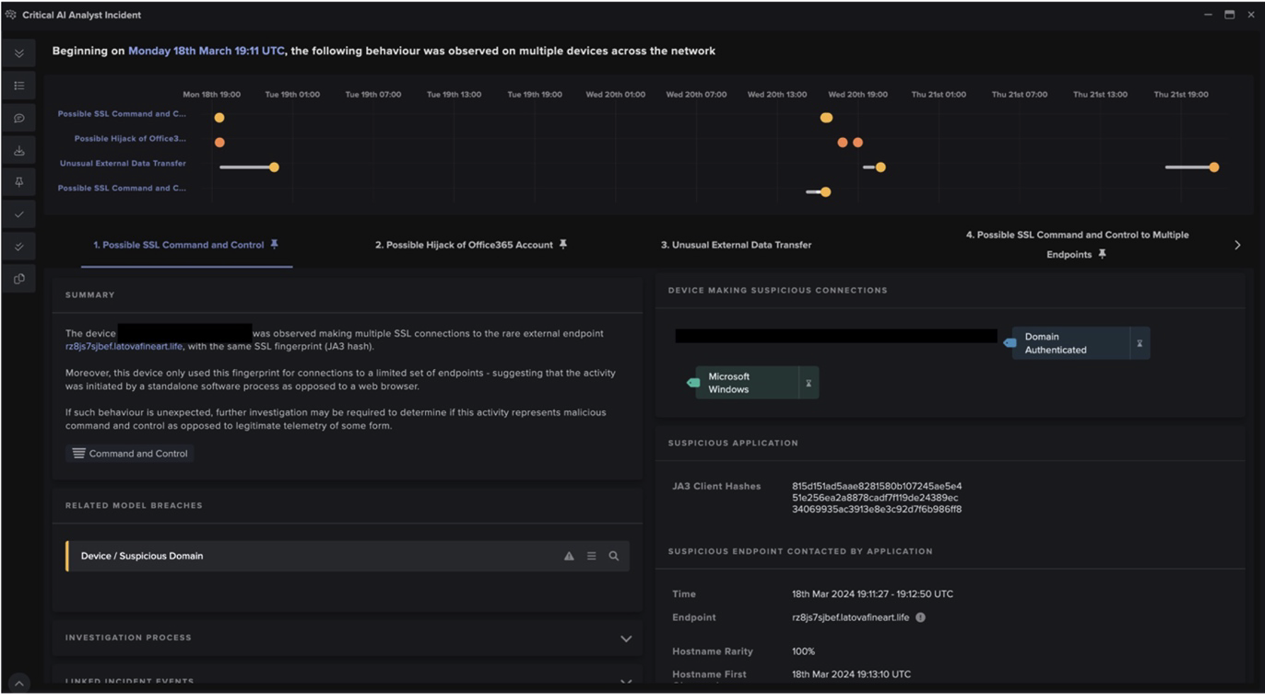1265x694 pixels.
Task: Click the Command and Control tag button
Action: click(129, 453)
